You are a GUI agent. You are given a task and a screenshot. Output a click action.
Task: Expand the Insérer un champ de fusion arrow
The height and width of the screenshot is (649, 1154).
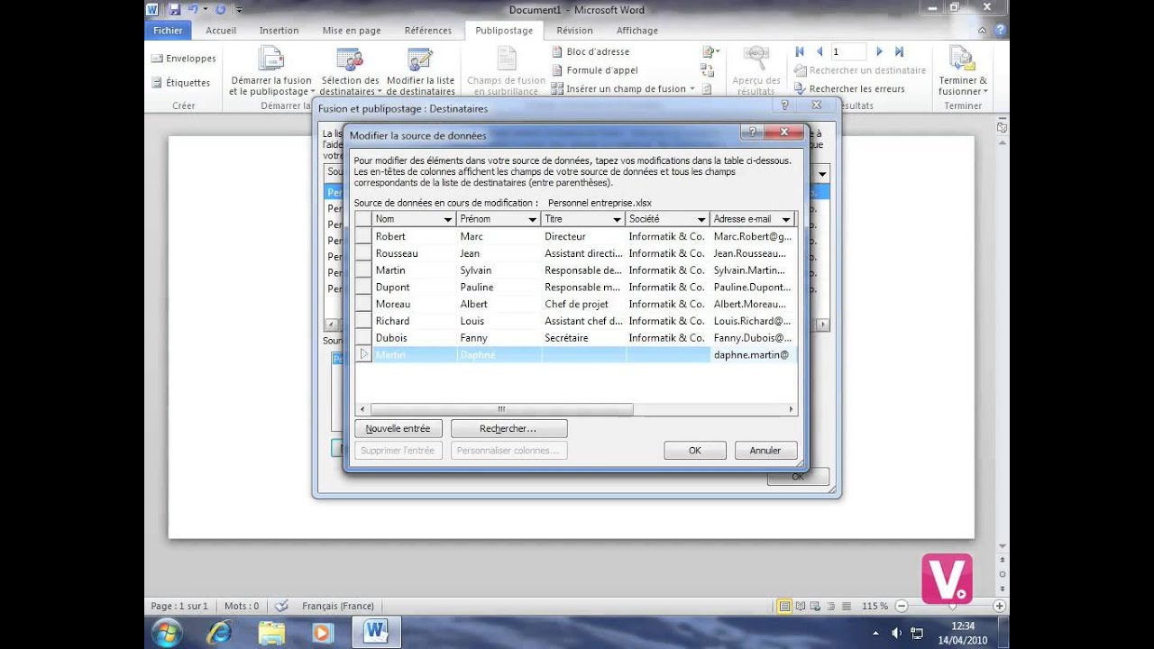[692, 88]
